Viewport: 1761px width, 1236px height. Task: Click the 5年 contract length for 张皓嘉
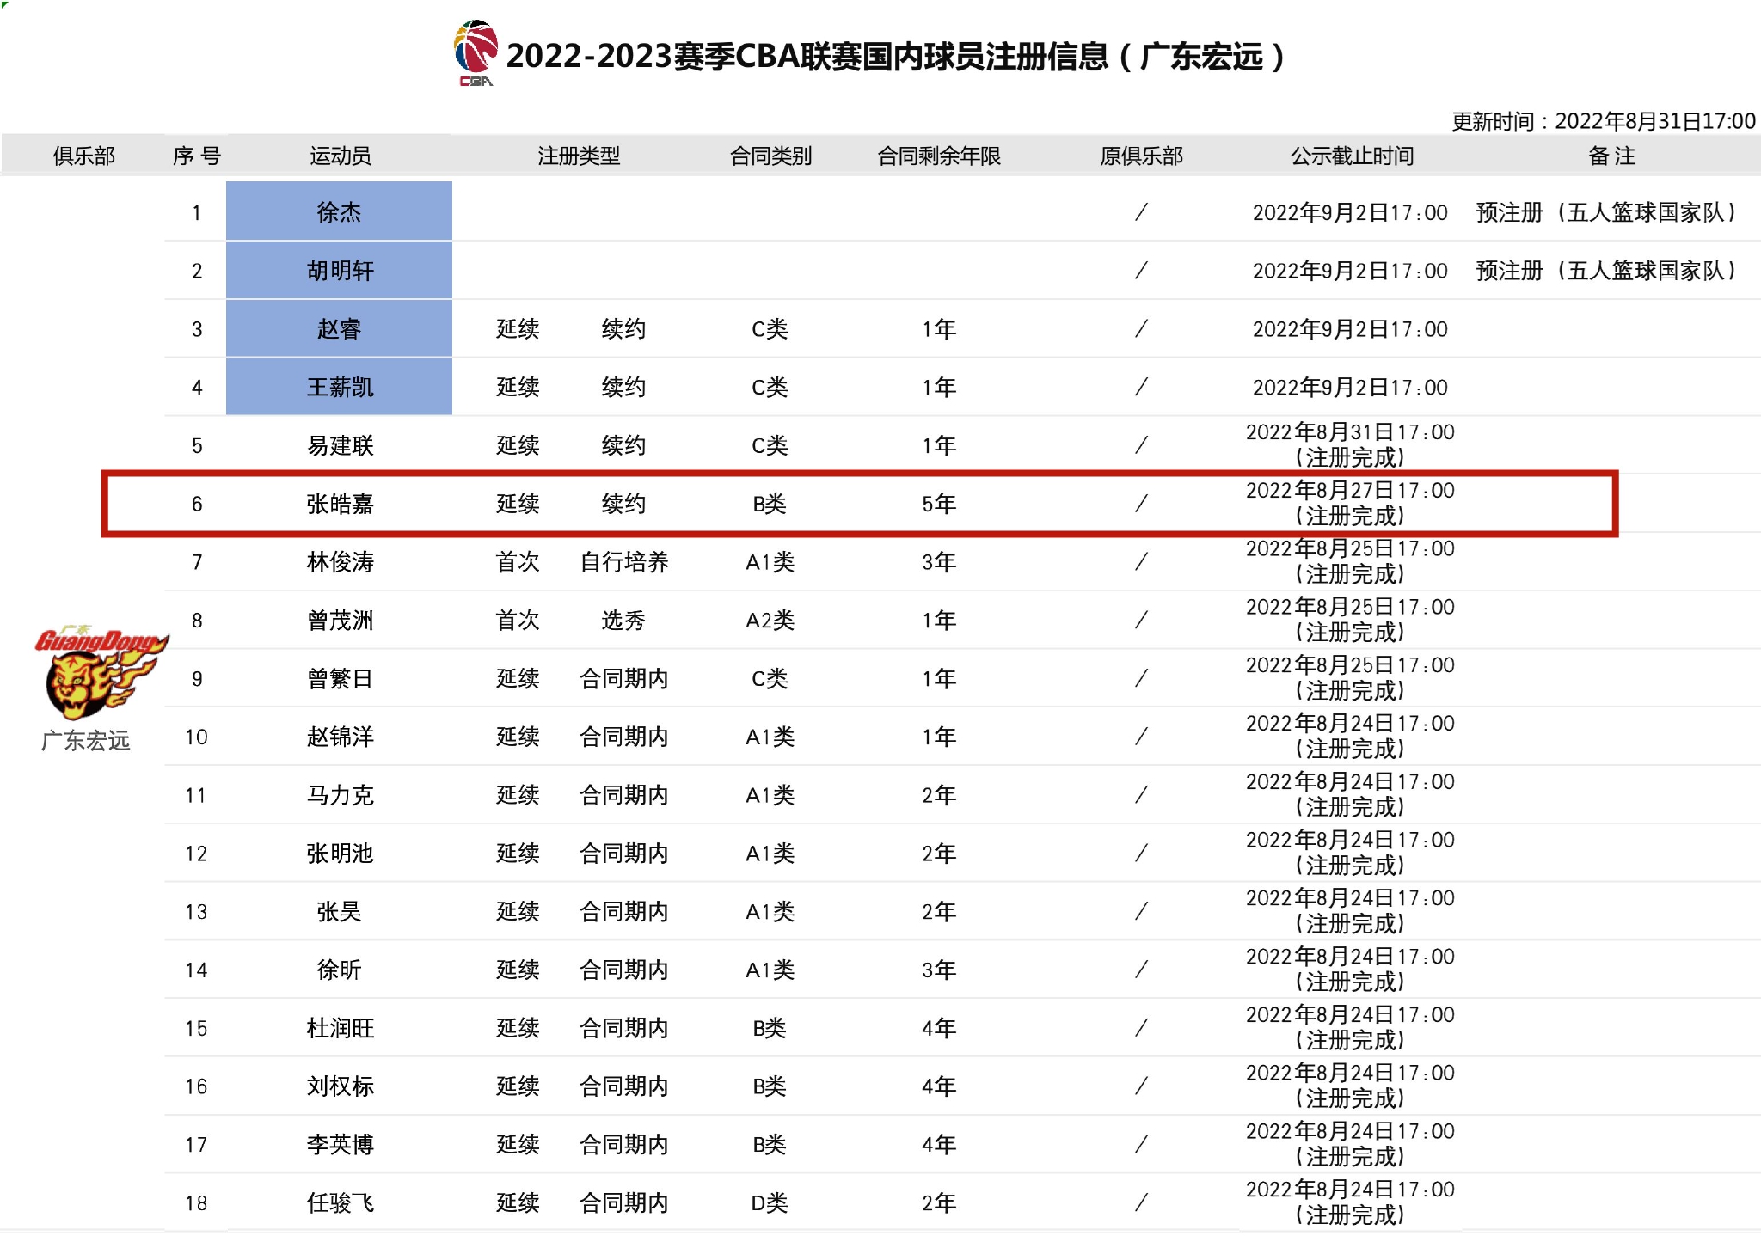[939, 504]
